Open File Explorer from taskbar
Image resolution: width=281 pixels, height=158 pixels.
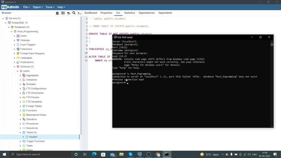(121, 154)
